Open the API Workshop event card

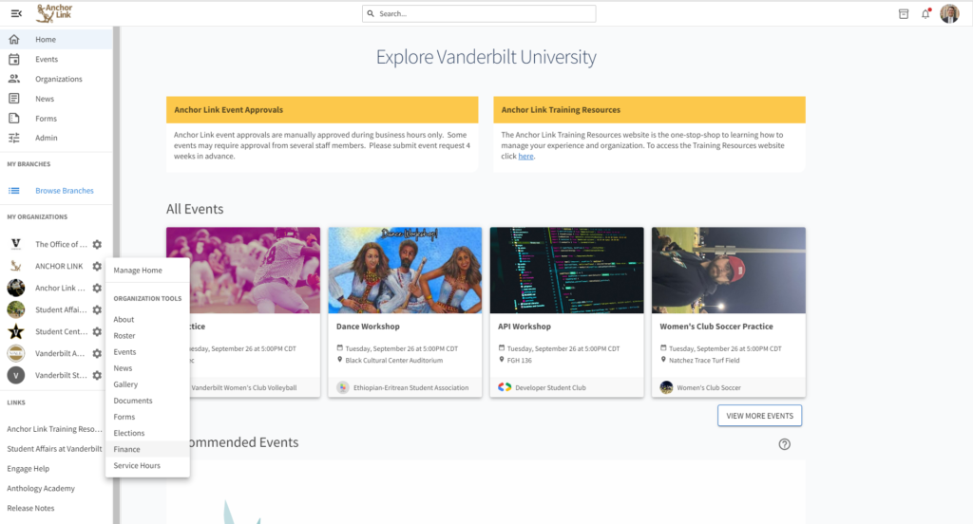[x=566, y=311]
